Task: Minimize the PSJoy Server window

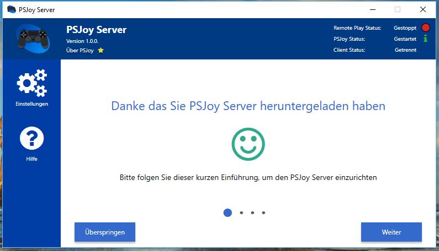Action: (x=373, y=9)
